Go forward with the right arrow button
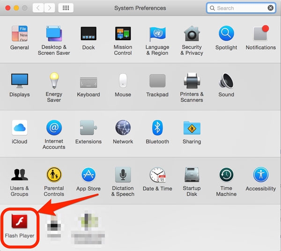This screenshot has height=251, width=281. (x=50, y=8)
